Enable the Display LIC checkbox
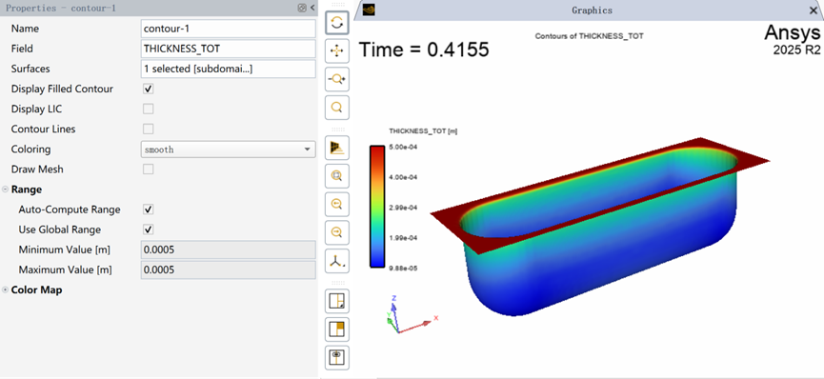Viewport: 824px width, 379px height. tap(149, 109)
